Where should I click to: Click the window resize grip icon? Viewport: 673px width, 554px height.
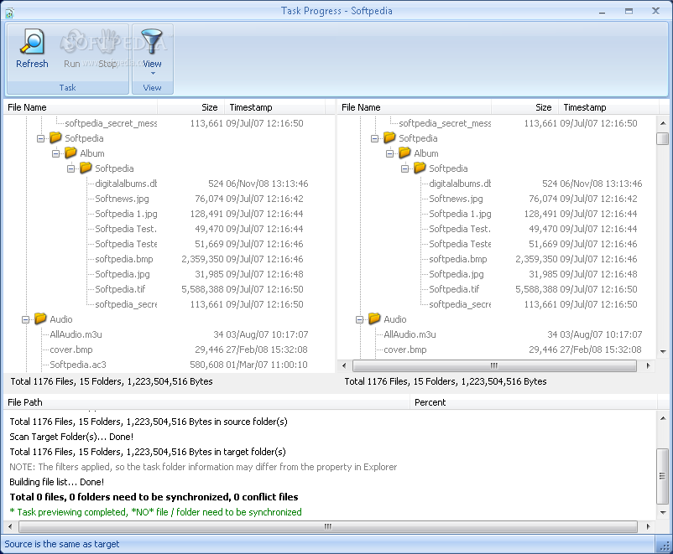click(x=665, y=545)
